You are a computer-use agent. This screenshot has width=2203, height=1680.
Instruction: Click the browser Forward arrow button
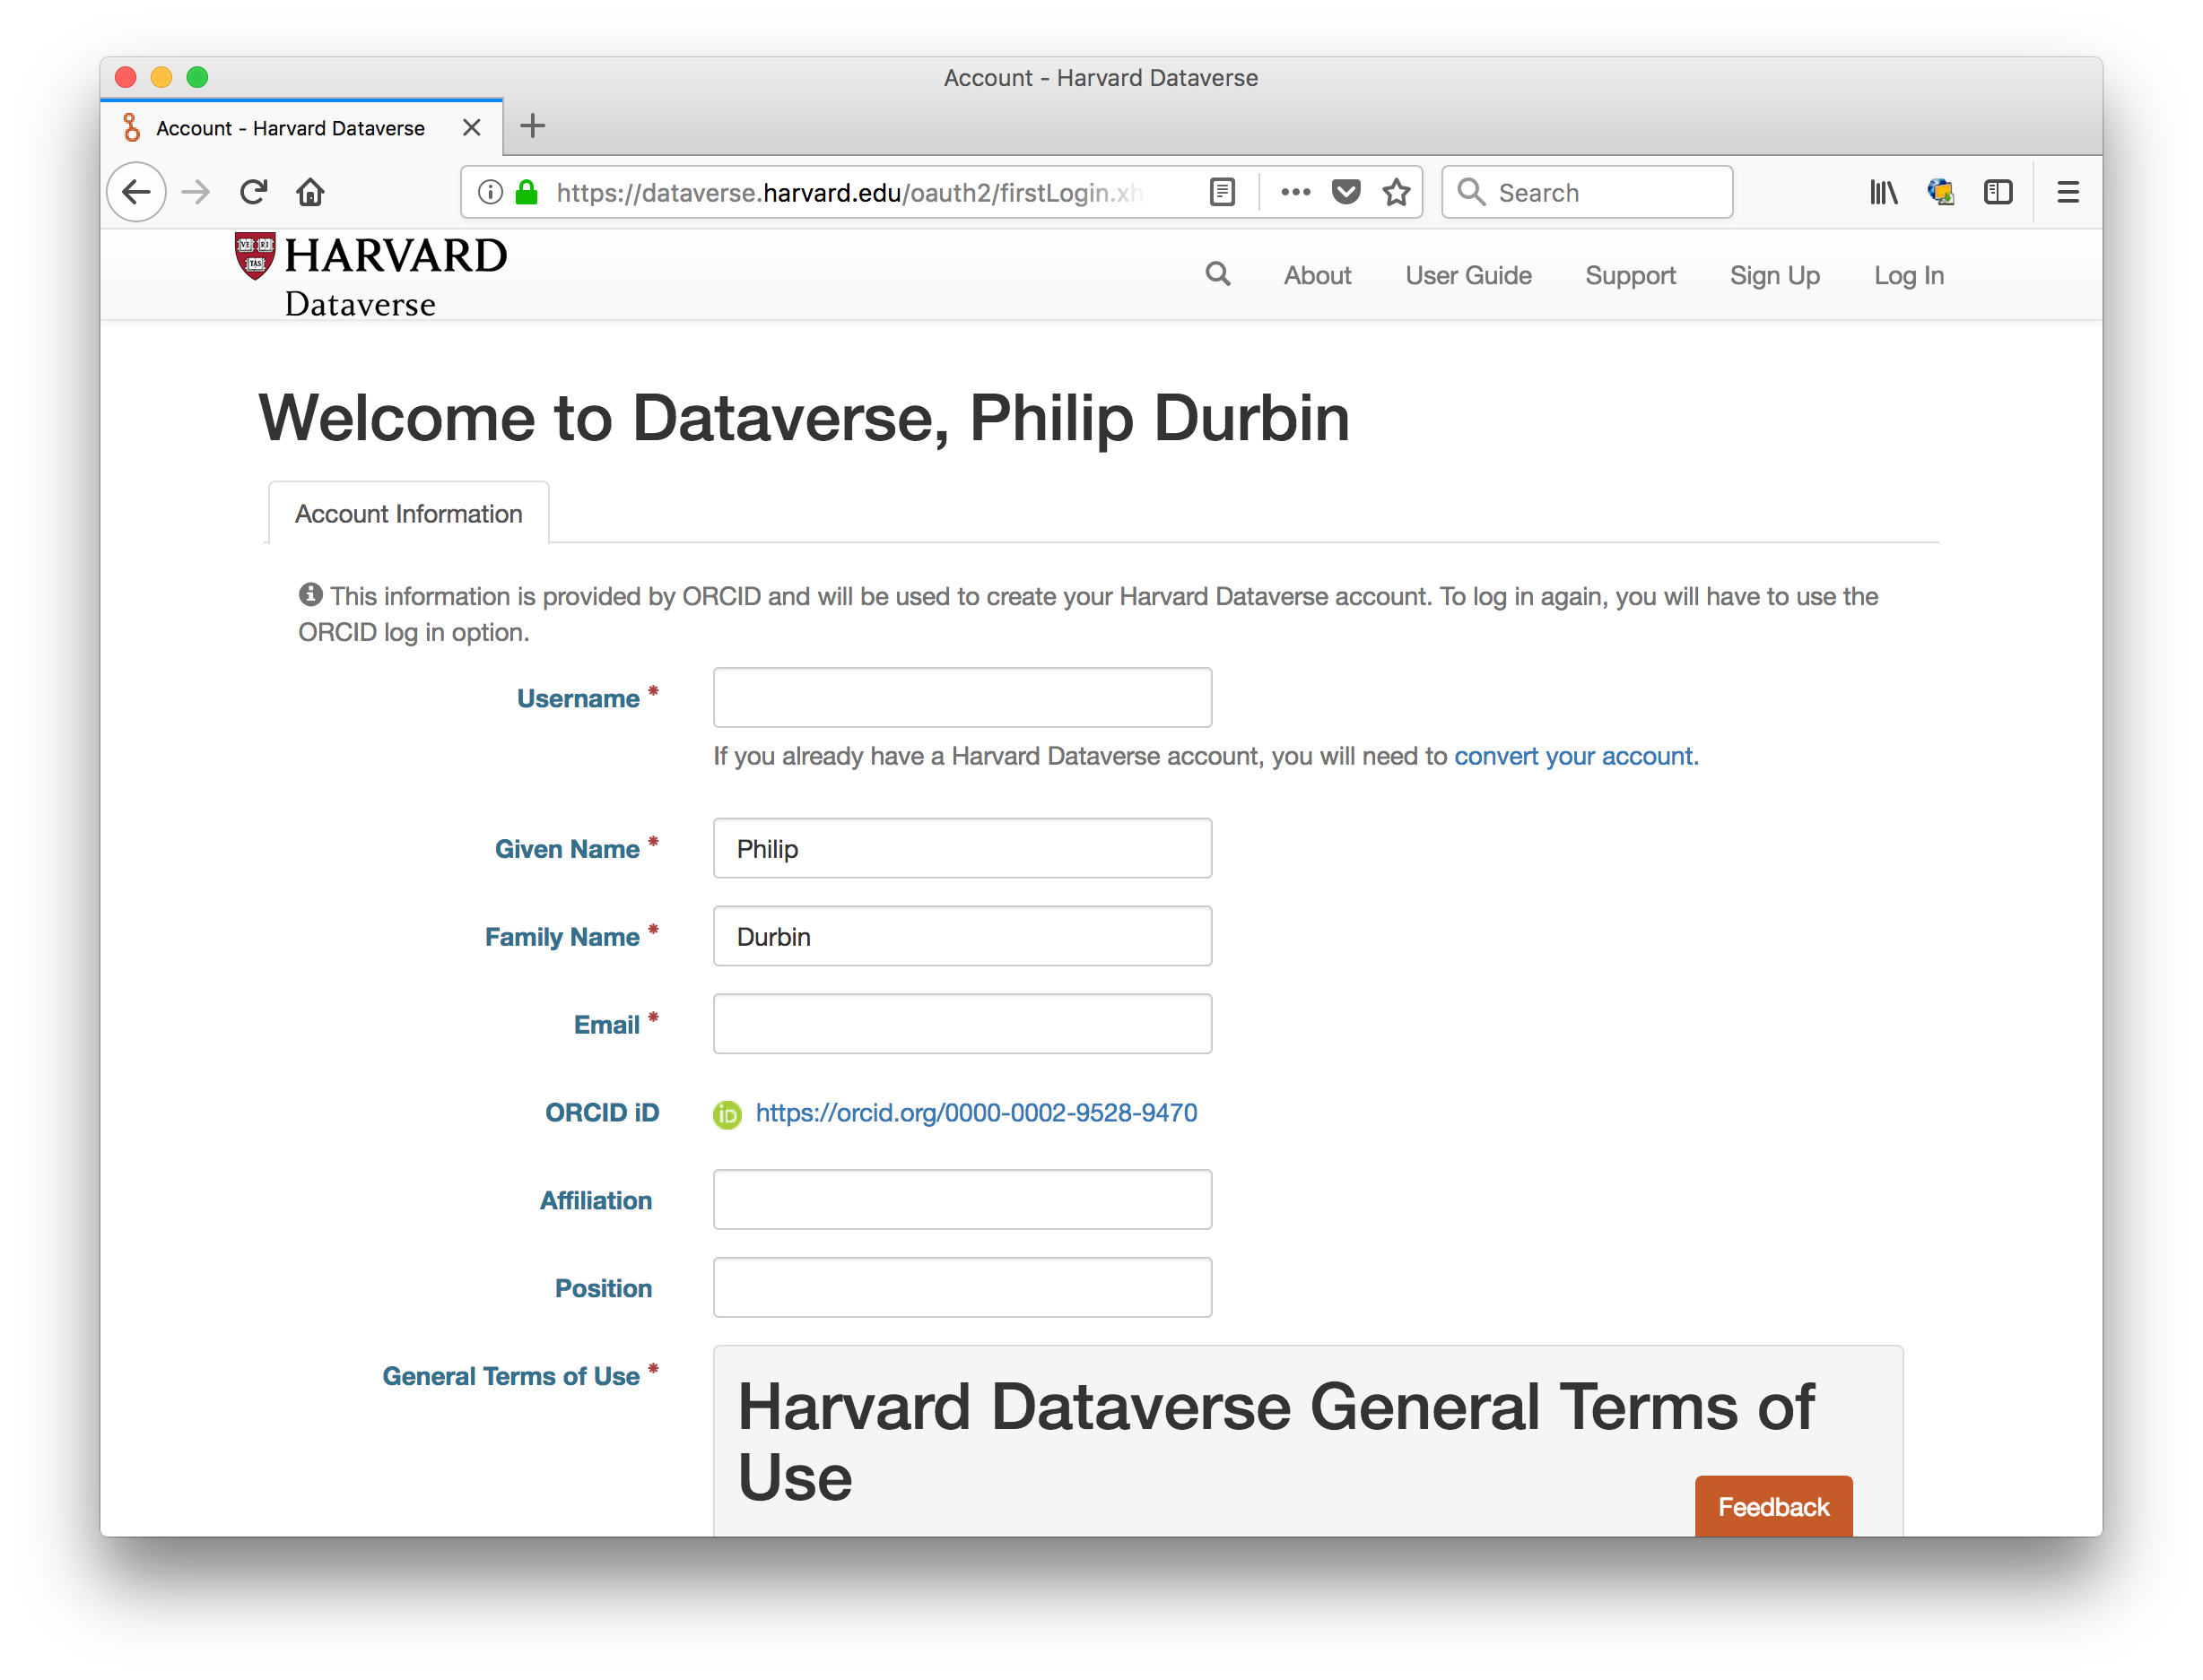click(196, 192)
